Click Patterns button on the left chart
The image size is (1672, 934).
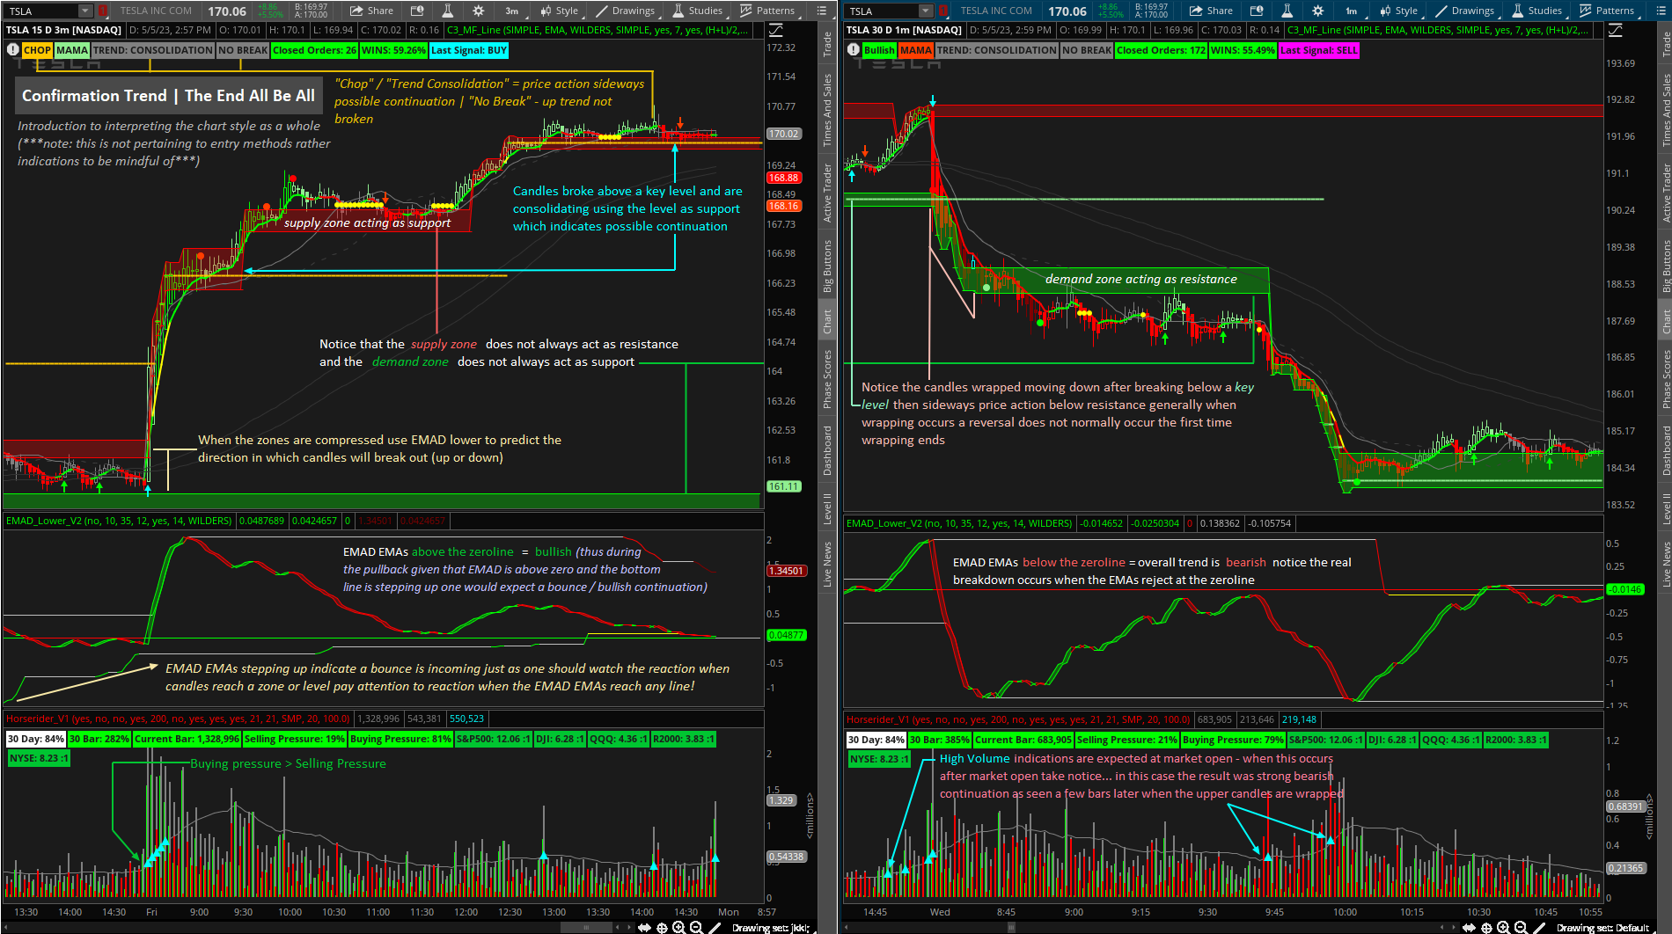pos(767,11)
